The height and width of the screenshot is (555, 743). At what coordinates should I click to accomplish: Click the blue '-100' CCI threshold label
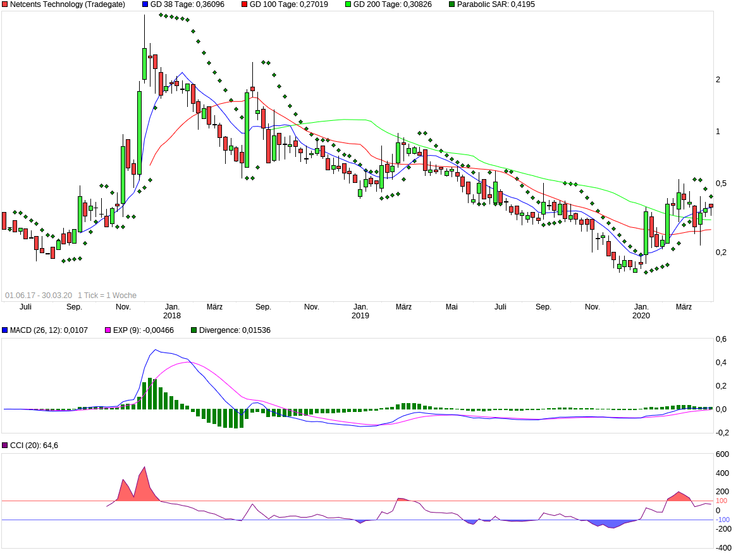pos(722,520)
